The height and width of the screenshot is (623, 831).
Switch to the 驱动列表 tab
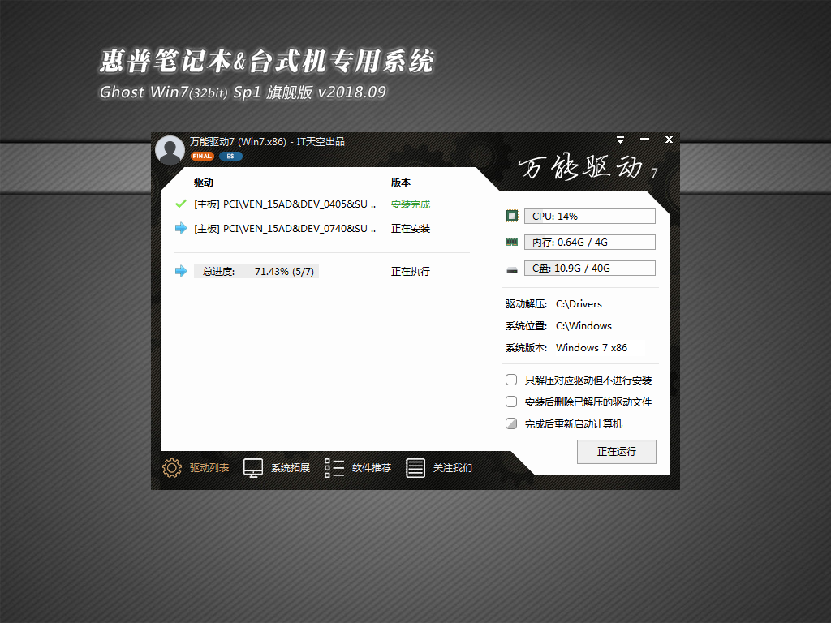tap(209, 468)
